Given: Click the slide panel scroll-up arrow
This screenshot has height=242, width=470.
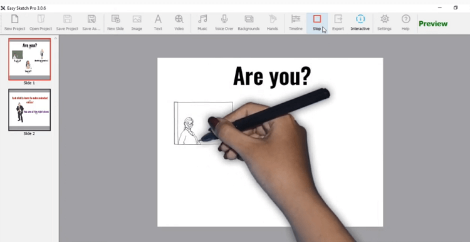Looking at the screenshot, I should pyautogui.click(x=55, y=38).
